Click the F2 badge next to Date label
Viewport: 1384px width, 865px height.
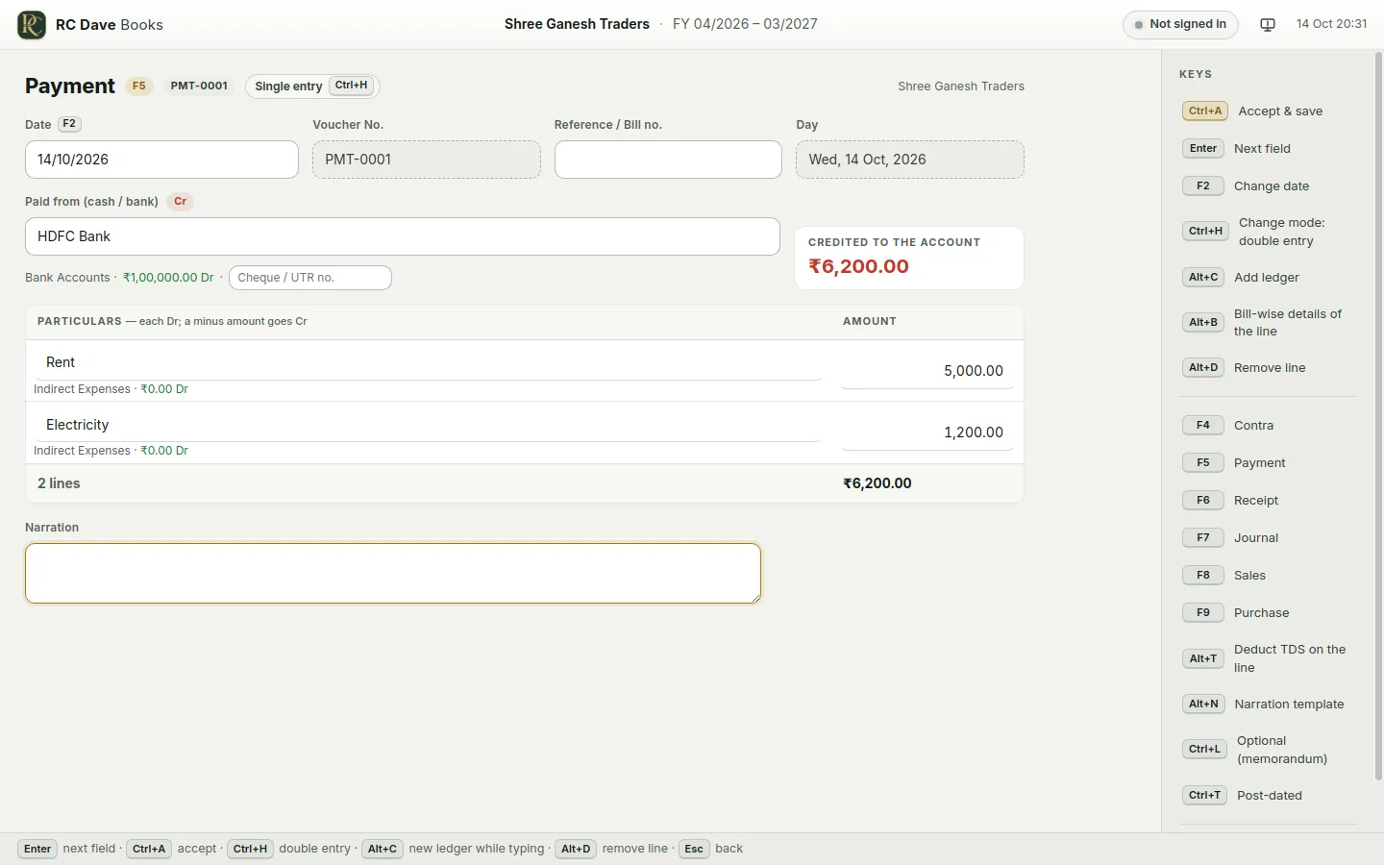click(x=69, y=124)
